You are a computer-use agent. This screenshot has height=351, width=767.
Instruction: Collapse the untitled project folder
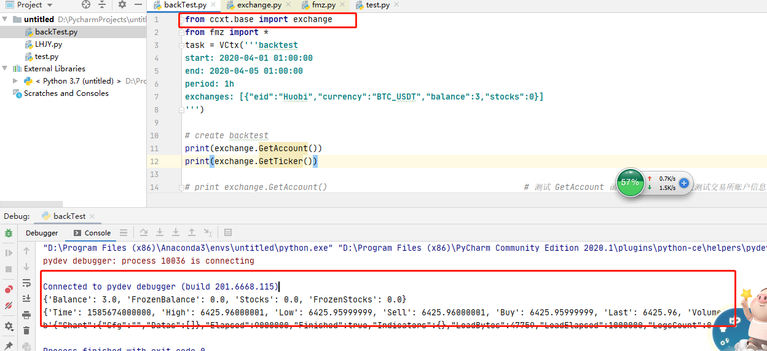coord(6,19)
